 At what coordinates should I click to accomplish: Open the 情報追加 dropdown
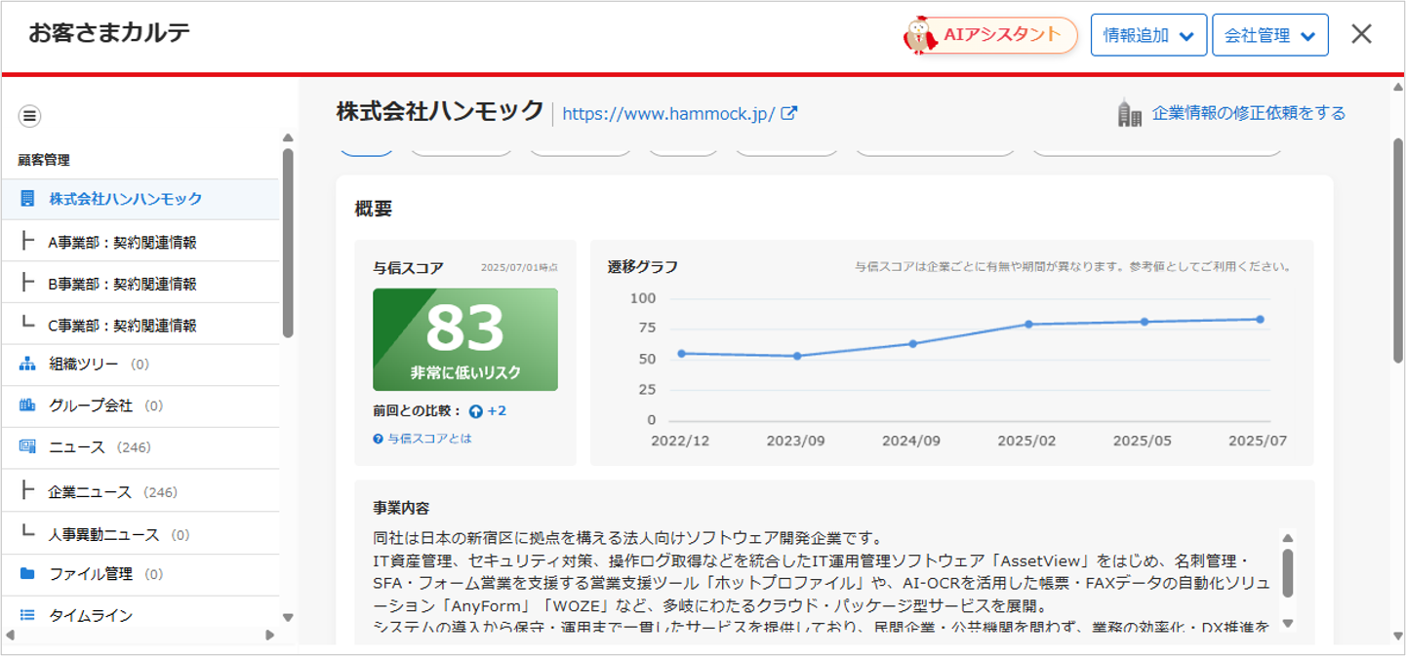[1147, 35]
